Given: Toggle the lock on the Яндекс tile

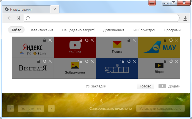Looking at the screenshot, I should click(44, 40).
